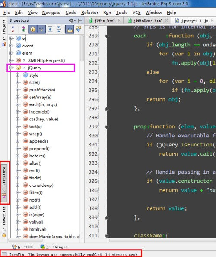Collapse the jQuery tree node
Screen dimensions: 216x257
(x=11, y=68)
